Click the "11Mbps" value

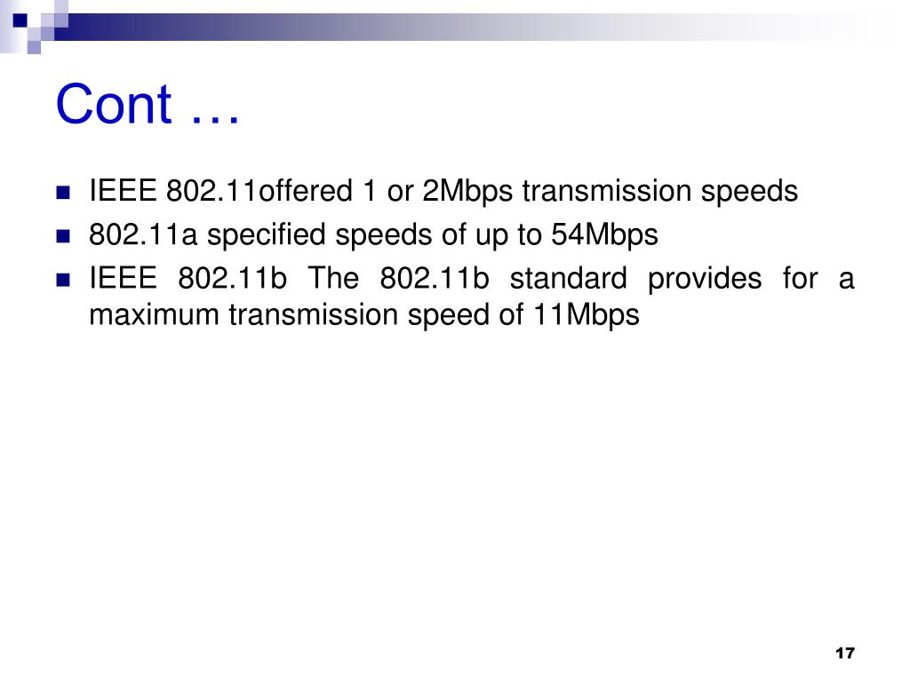click(587, 315)
